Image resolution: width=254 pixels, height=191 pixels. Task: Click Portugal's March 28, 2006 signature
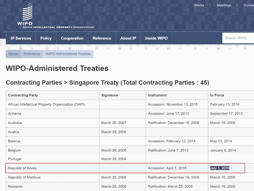point(114,159)
